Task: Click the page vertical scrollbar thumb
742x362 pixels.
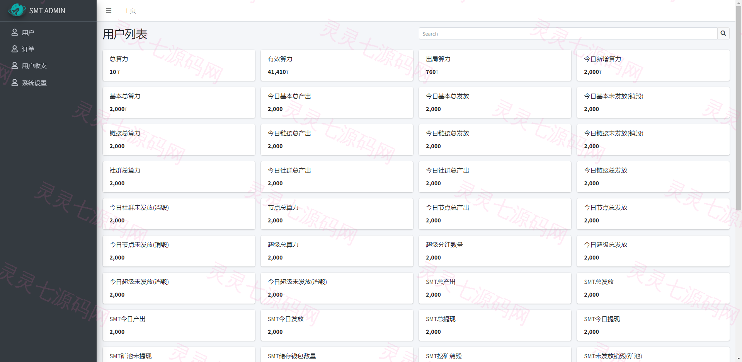Action: (739, 108)
